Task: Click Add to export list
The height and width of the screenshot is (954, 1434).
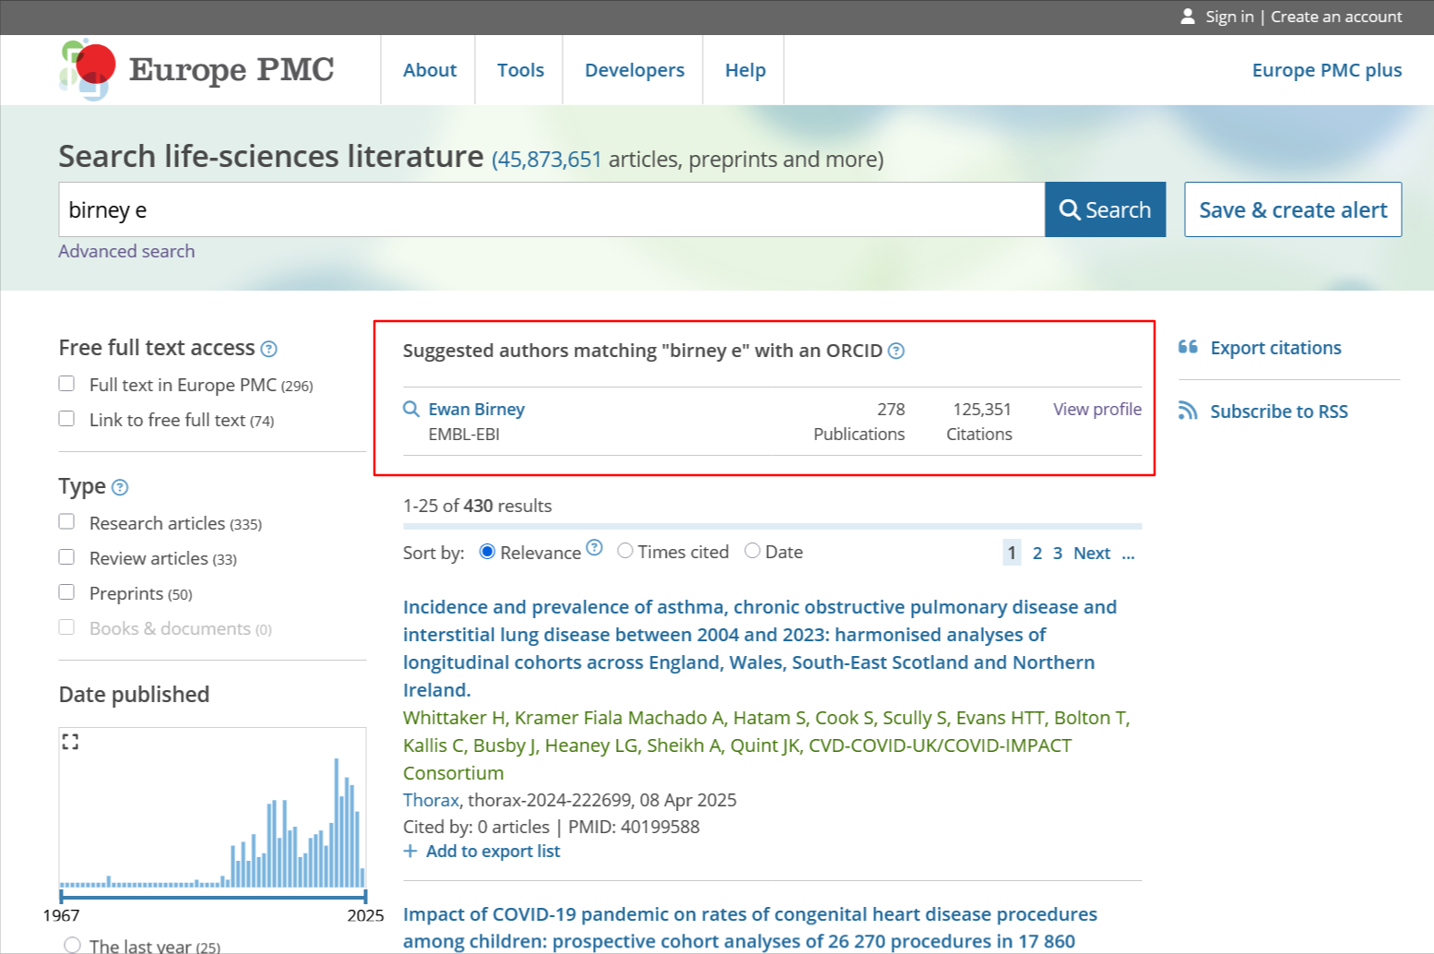Action: coord(492,851)
